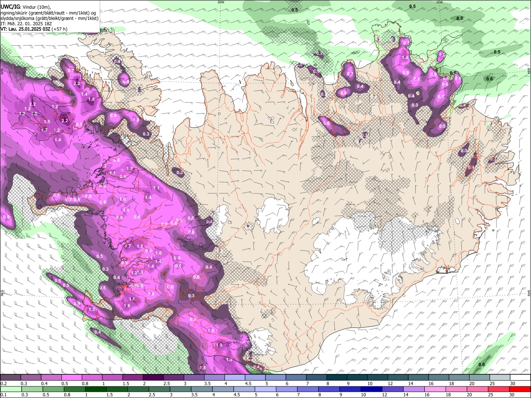Viewport: 531px width, 398px height.
Task: Click the '66N' label on left edge
Action: coord(2,71)
